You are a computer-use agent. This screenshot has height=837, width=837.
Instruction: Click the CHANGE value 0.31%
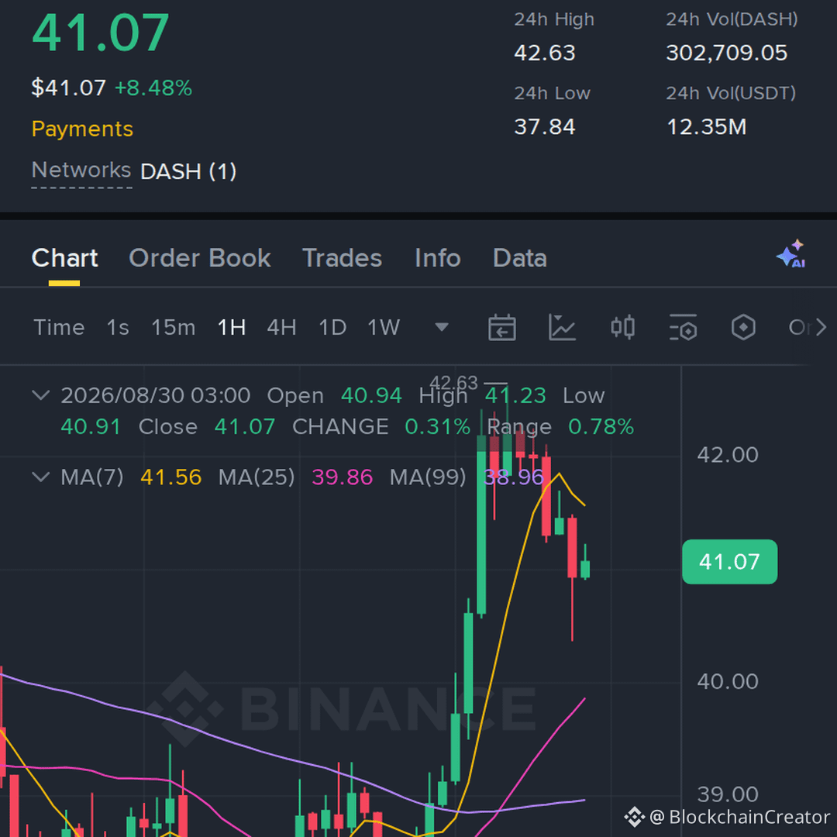(438, 427)
